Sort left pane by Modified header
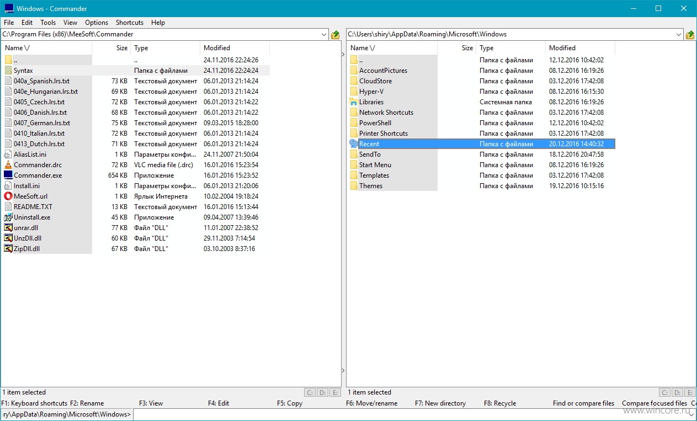The height and width of the screenshot is (421, 697). point(235,48)
